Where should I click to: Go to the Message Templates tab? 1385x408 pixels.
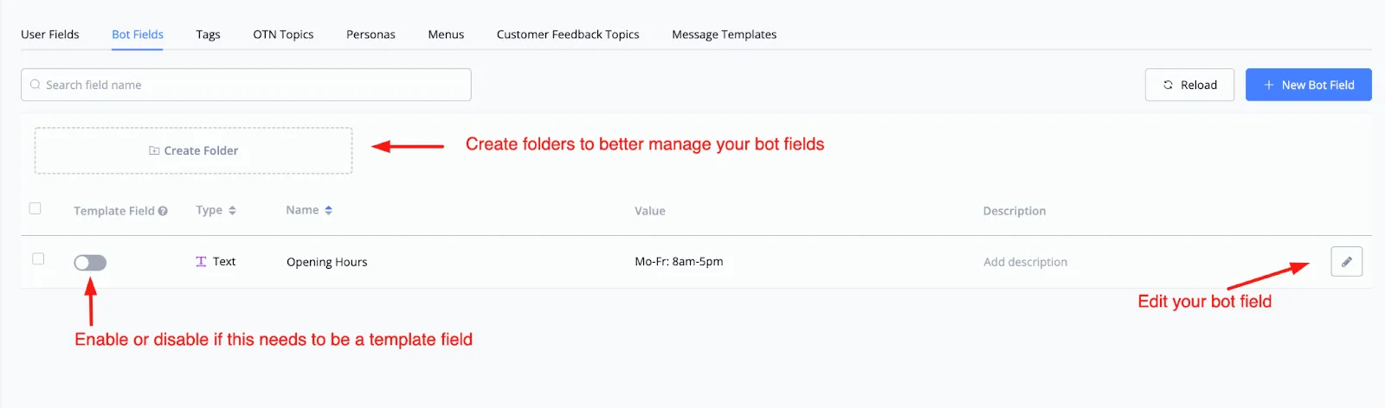tap(725, 35)
